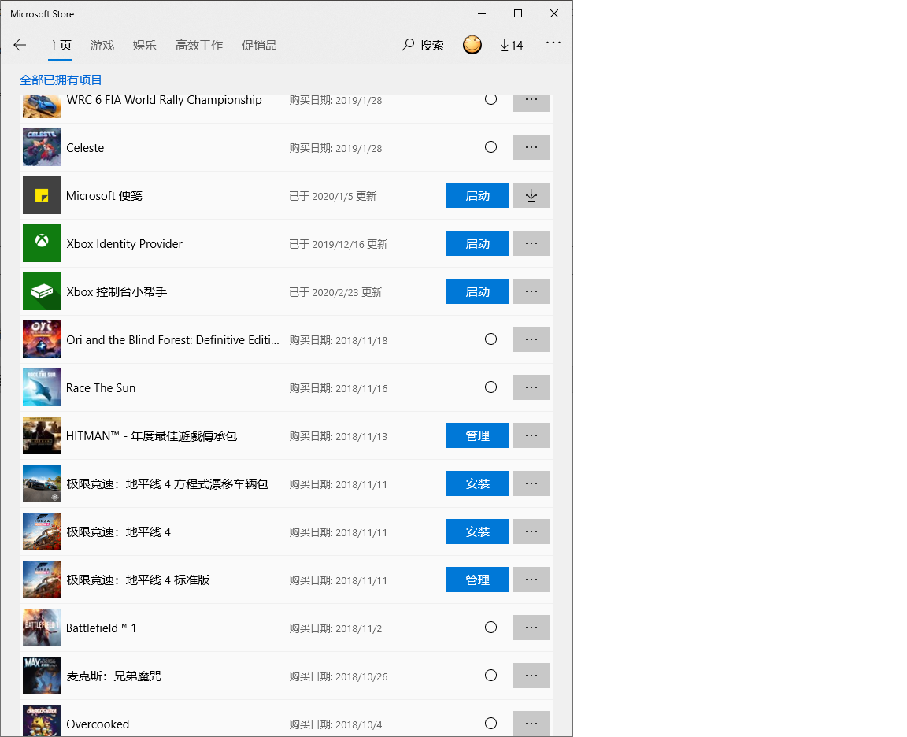Open more options for 方程式漂移车辆包 row
The image size is (907, 737).
531,483
